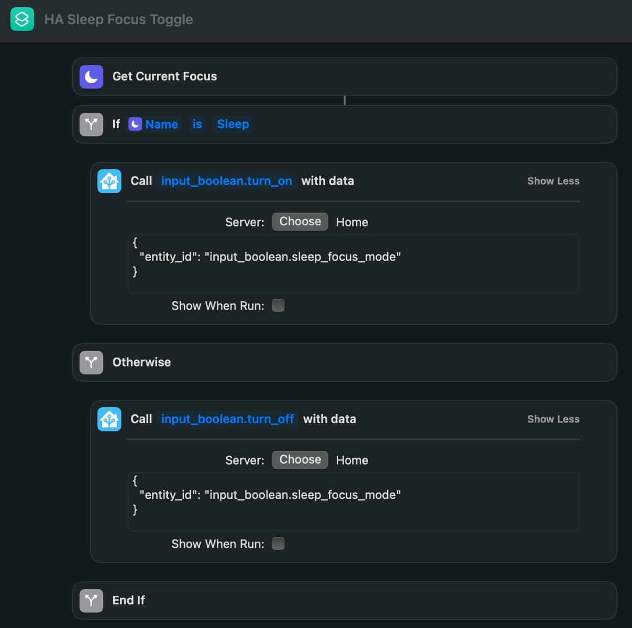Image resolution: width=632 pixels, height=628 pixels.
Task: Select the Name variable token in If
Action: point(154,124)
